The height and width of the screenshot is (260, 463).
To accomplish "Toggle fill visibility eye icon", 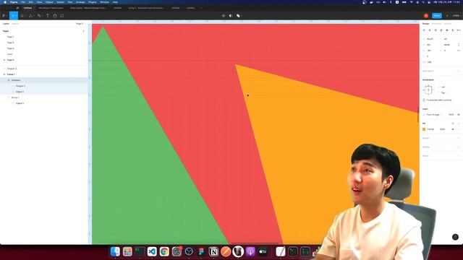I will 453,129.
